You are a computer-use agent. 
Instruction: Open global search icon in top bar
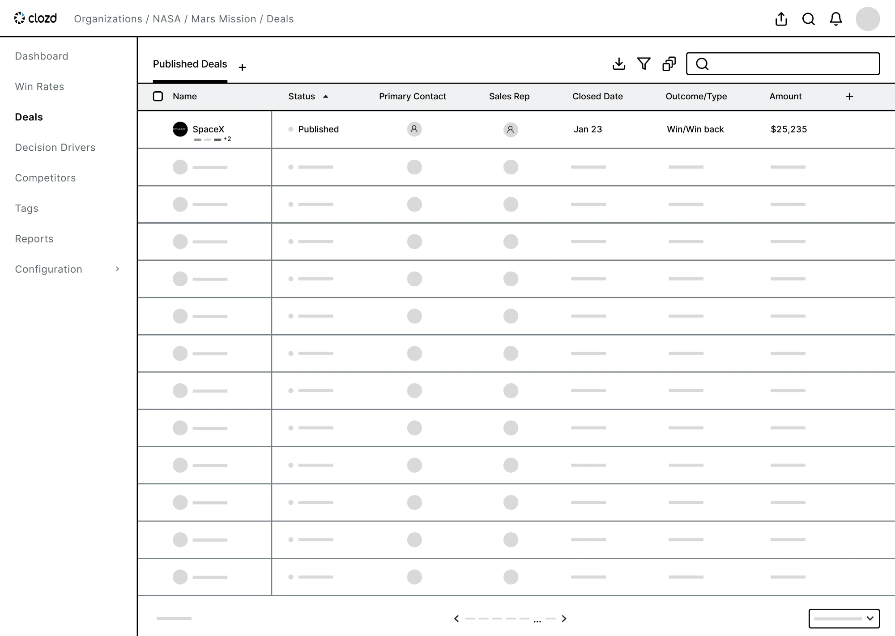808,19
